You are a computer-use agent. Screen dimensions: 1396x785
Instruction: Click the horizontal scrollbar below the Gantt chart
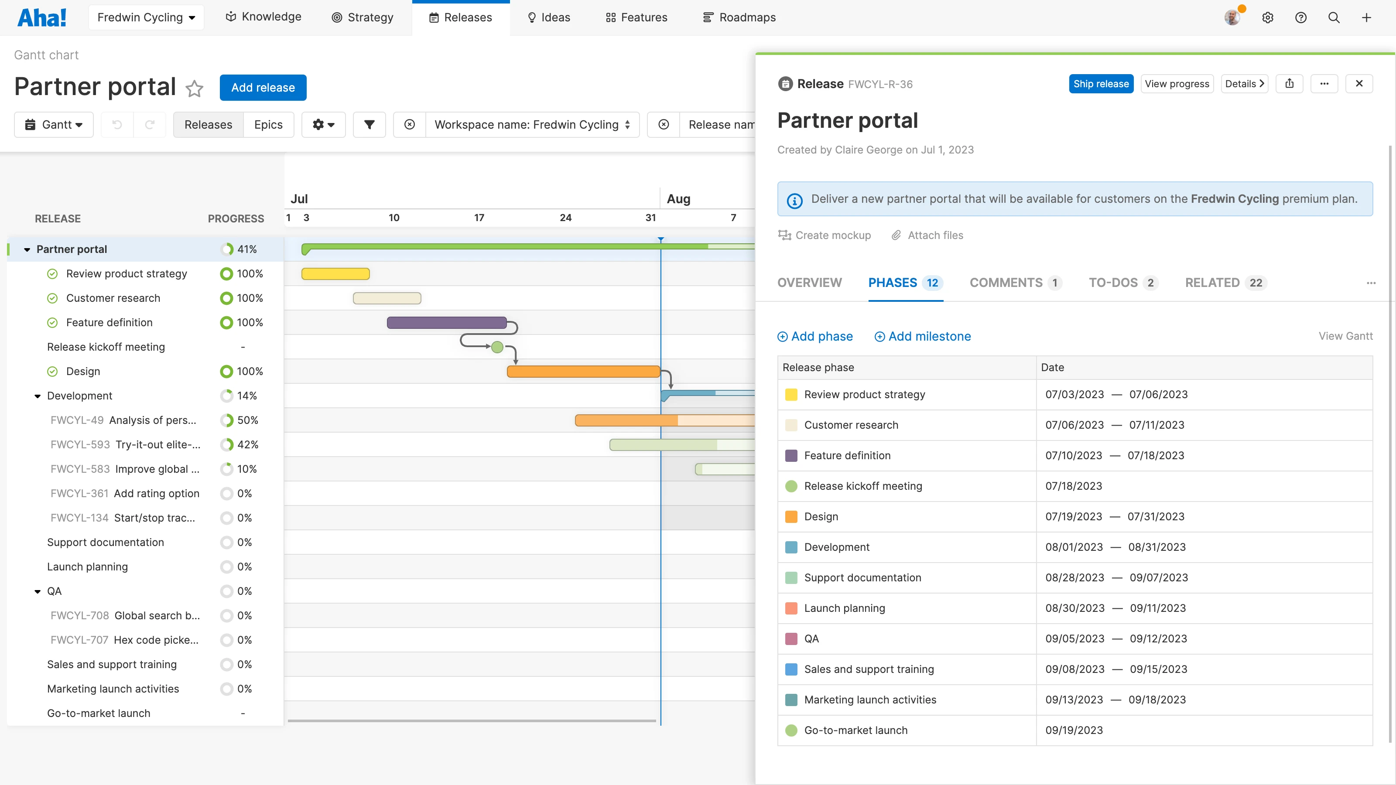(x=472, y=720)
